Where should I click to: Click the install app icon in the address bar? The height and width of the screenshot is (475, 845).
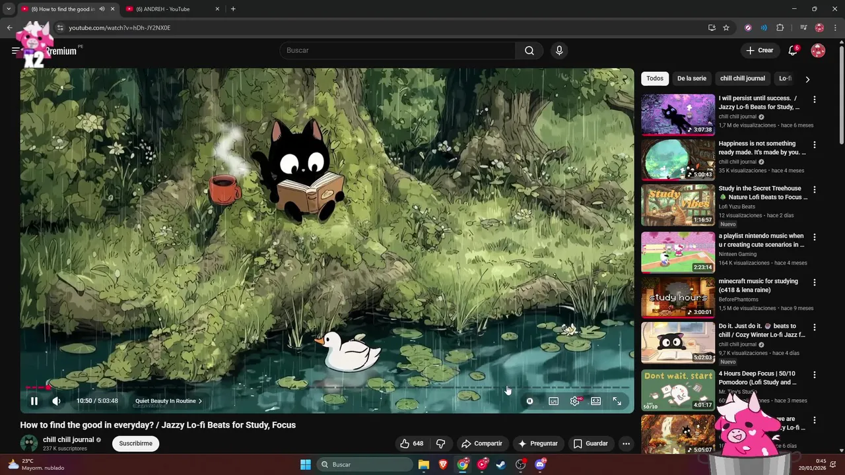712,28
